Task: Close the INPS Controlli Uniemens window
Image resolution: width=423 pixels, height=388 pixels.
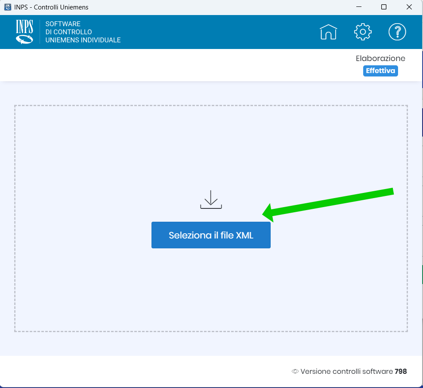Action: 409,7
